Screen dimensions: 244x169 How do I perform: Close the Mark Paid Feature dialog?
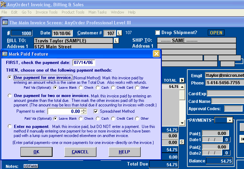pyautogui.click(x=156, y=54)
